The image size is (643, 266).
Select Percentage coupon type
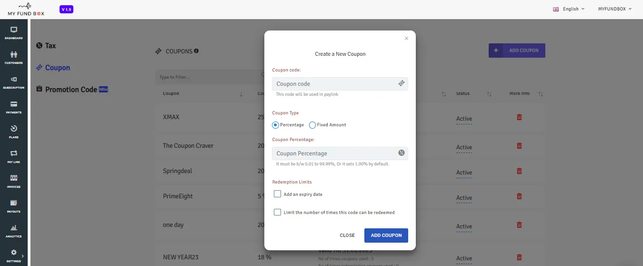click(275, 125)
